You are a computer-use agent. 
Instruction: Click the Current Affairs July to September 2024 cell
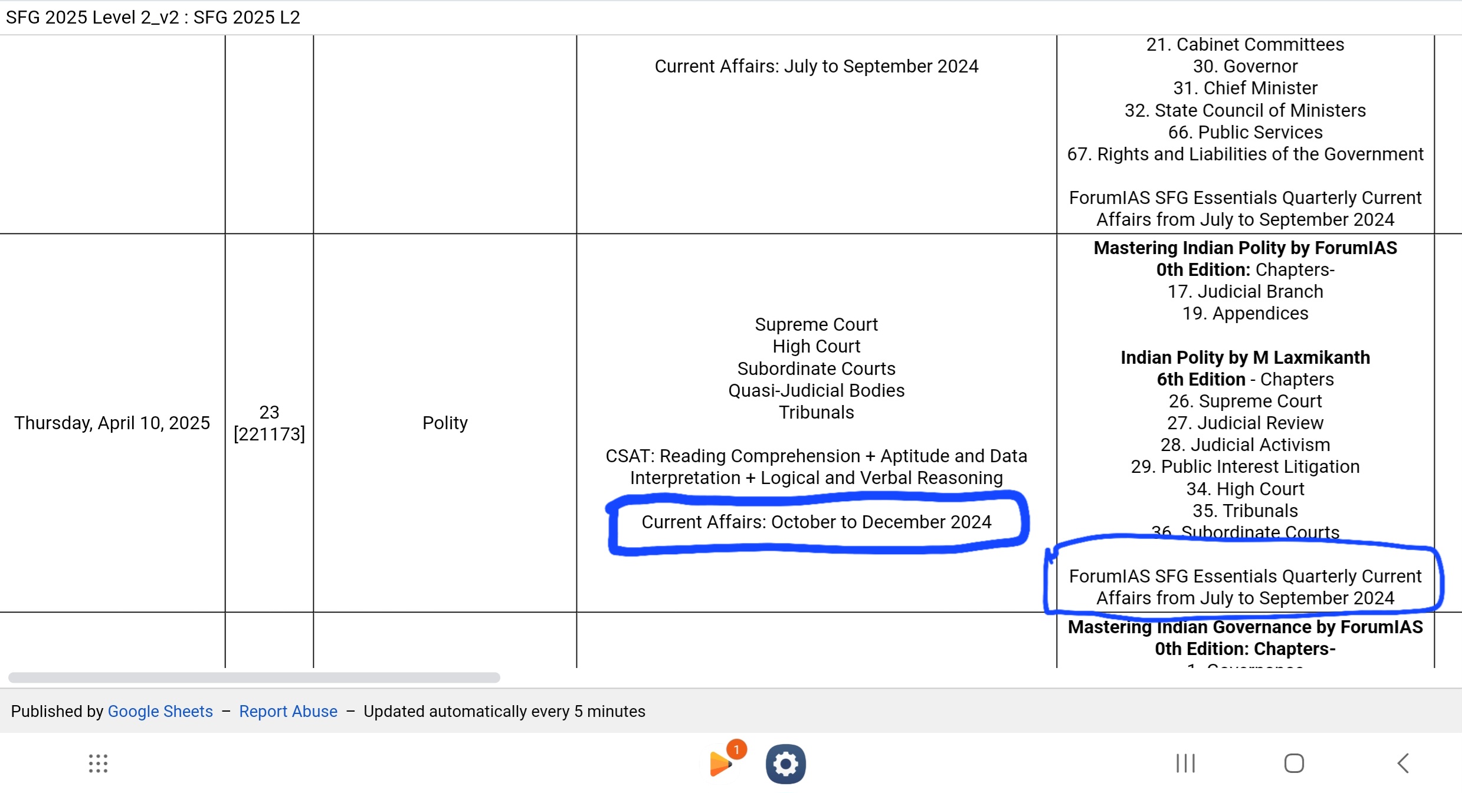816,66
